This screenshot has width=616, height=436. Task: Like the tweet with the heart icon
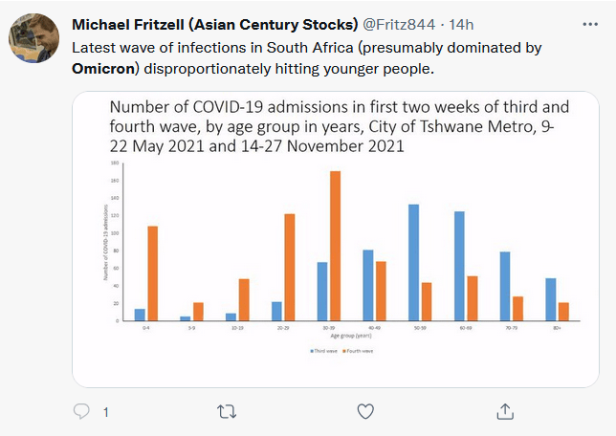[x=364, y=411]
